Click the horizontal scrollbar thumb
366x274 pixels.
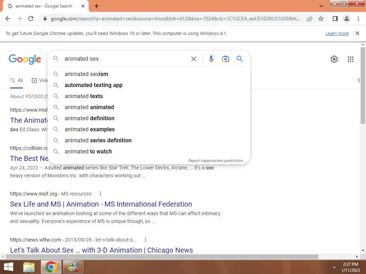[x=162, y=257]
